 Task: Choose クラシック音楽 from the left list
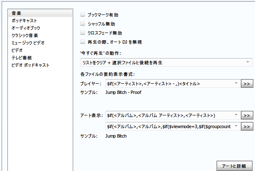[25, 35]
